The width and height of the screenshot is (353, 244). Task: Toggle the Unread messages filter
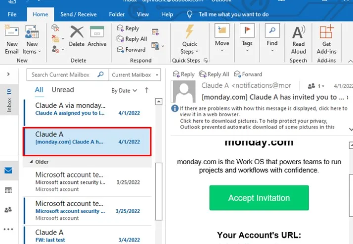click(63, 90)
